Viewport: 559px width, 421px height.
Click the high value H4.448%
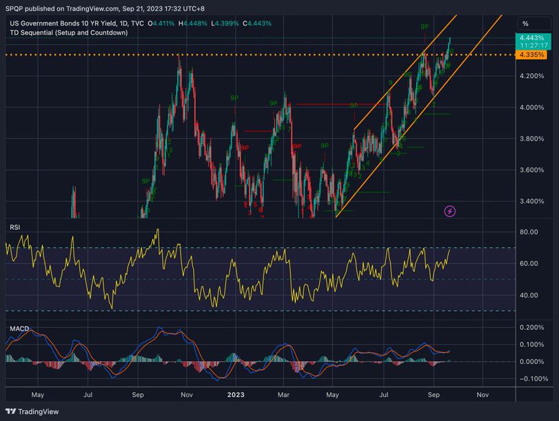[x=193, y=23]
